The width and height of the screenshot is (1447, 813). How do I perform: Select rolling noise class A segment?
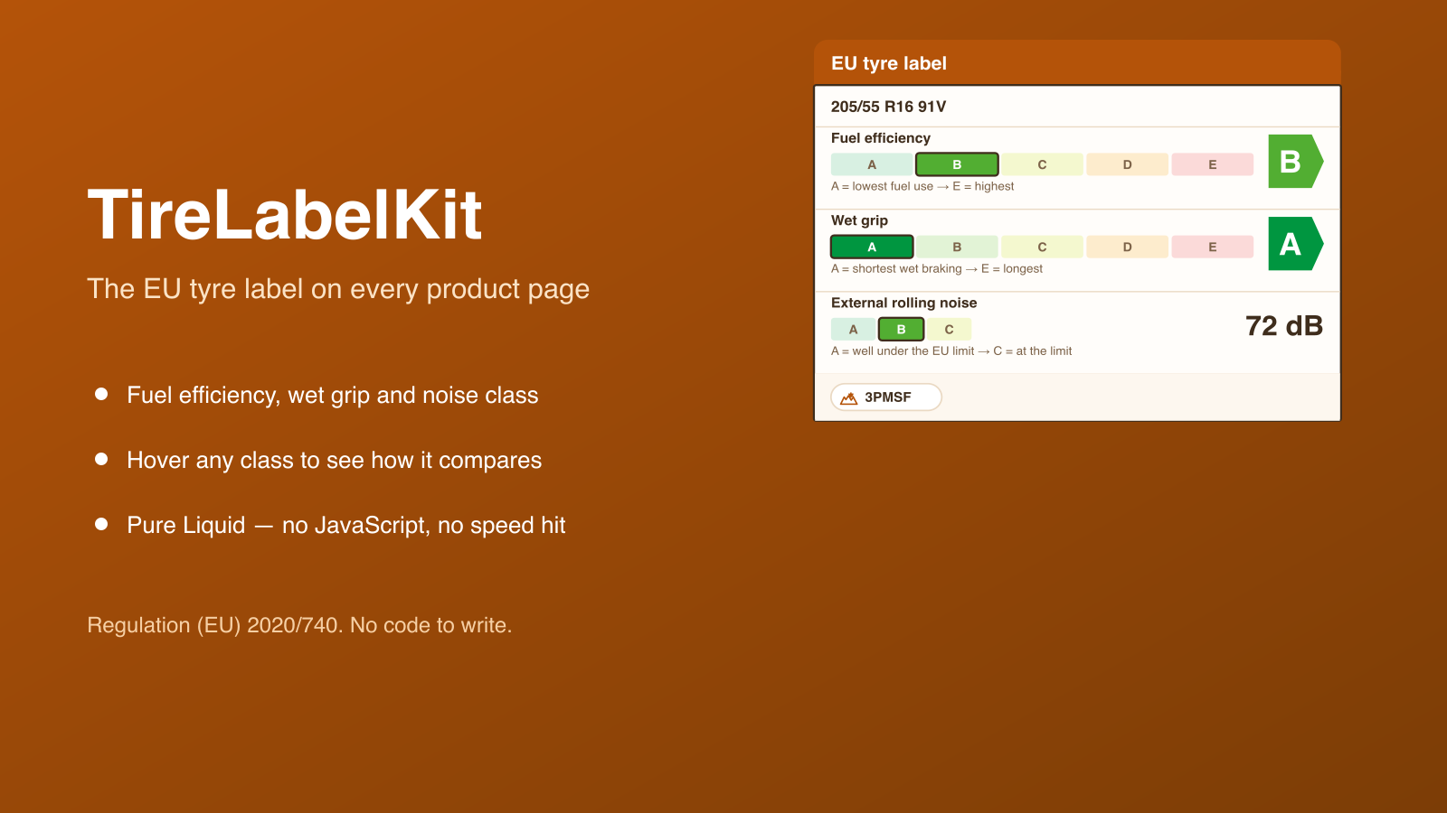tap(853, 329)
